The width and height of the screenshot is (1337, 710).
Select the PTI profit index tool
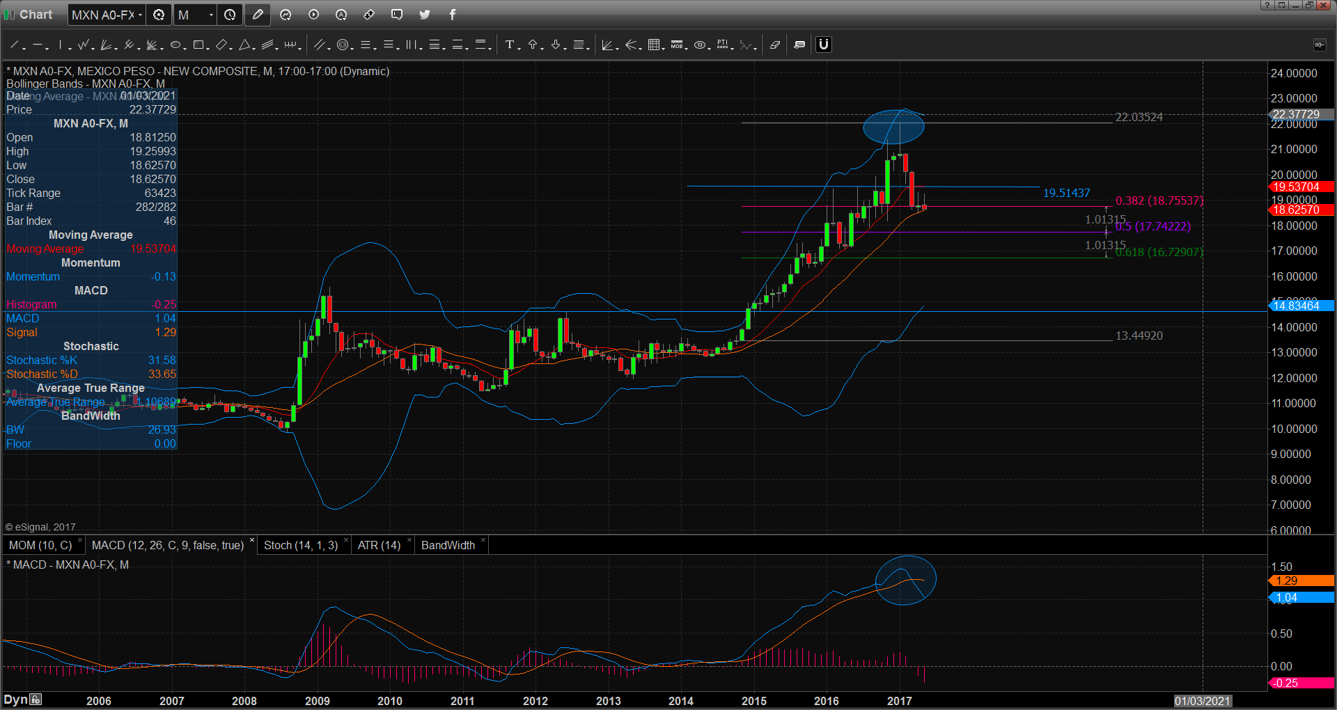tap(723, 45)
